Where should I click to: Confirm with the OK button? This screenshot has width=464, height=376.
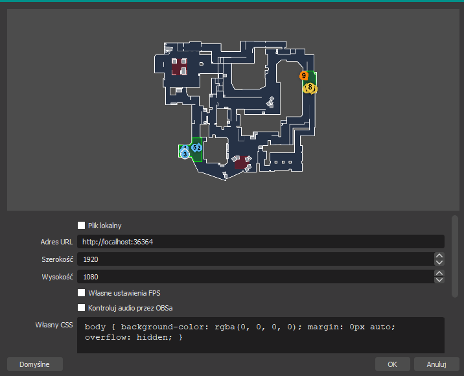392,364
